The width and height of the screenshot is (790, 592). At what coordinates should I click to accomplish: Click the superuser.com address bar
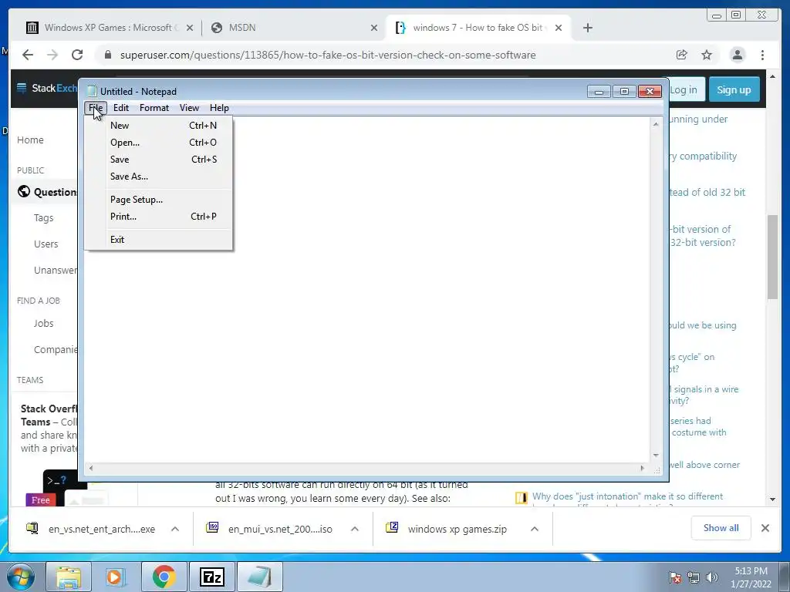click(x=328, y=55)
